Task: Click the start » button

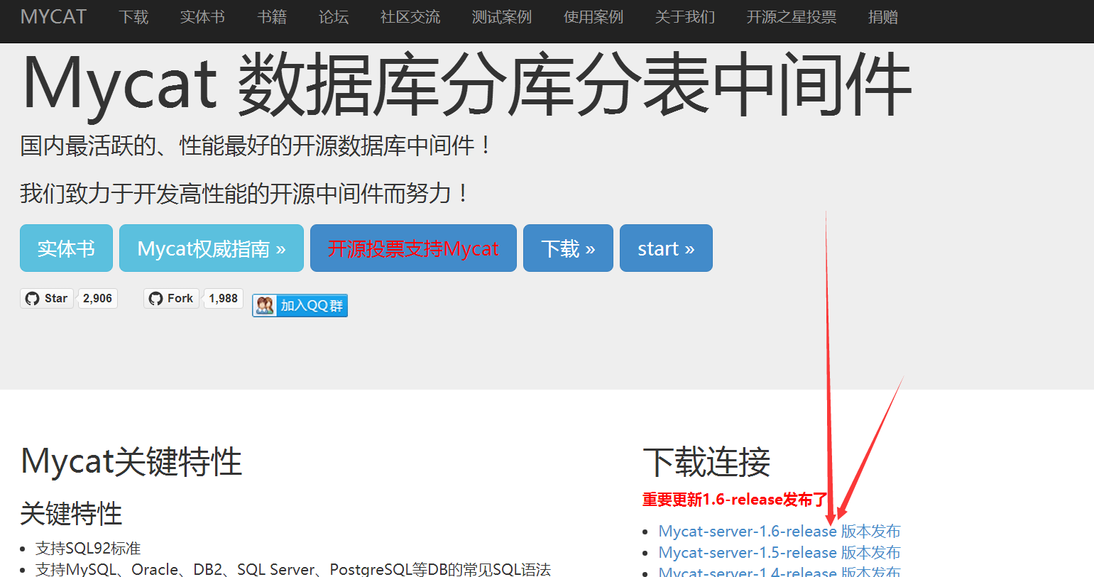Action: pos(666,248)
